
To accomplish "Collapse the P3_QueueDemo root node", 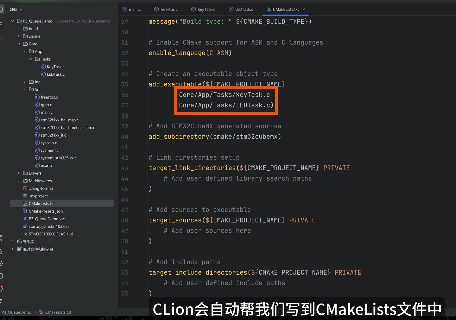I will [13, 21].
